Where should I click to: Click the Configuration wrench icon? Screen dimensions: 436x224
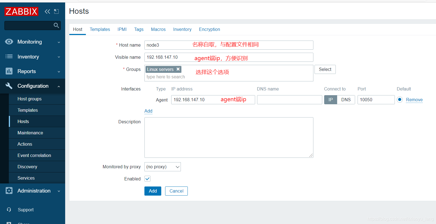pyautogui.click(x=9, y=86)
